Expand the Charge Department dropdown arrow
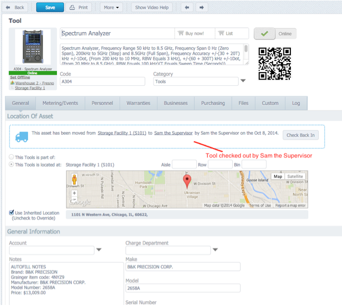The image size is (342, 306). 215,250
